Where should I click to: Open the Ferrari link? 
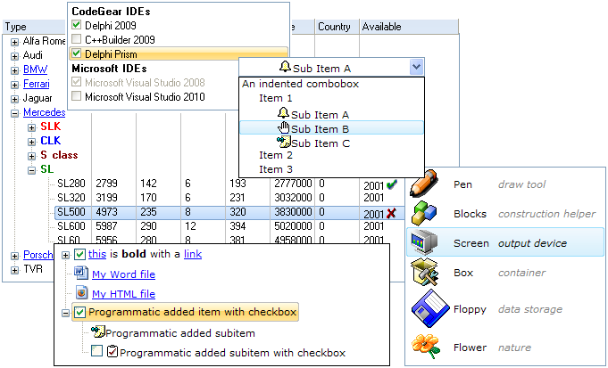tap(37, 84)
